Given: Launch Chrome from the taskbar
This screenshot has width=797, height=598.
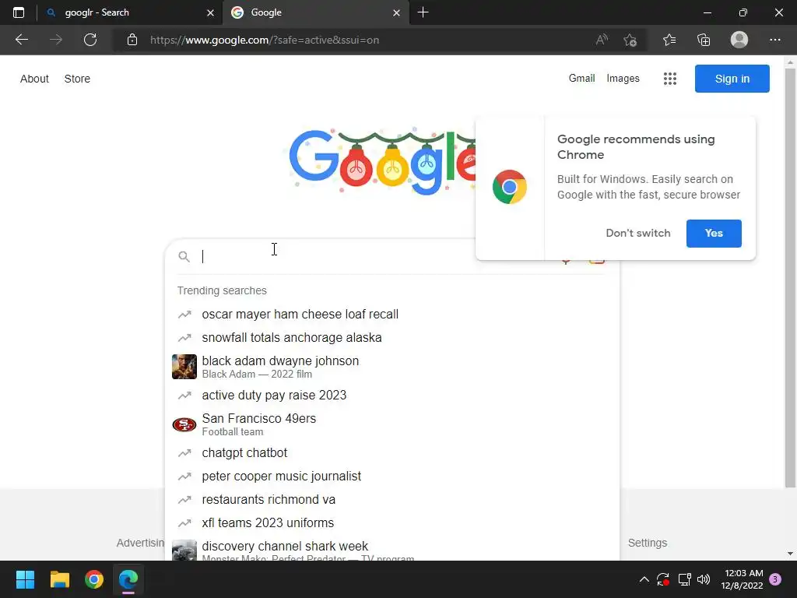Looking at the screenshot, I should [94, 579].
